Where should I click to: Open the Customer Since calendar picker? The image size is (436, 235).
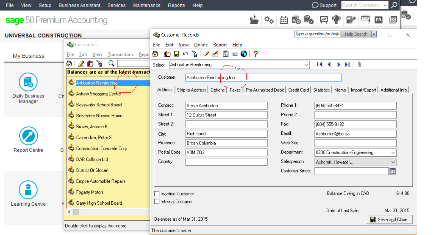click(x=393, y=171)
